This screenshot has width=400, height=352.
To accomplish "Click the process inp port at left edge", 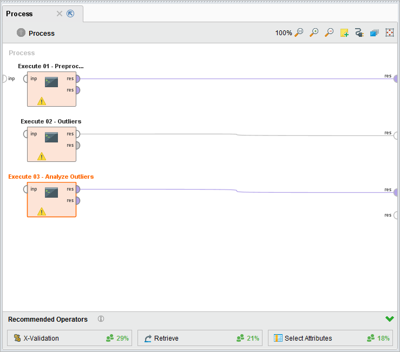I will click(x=4, y=79).
